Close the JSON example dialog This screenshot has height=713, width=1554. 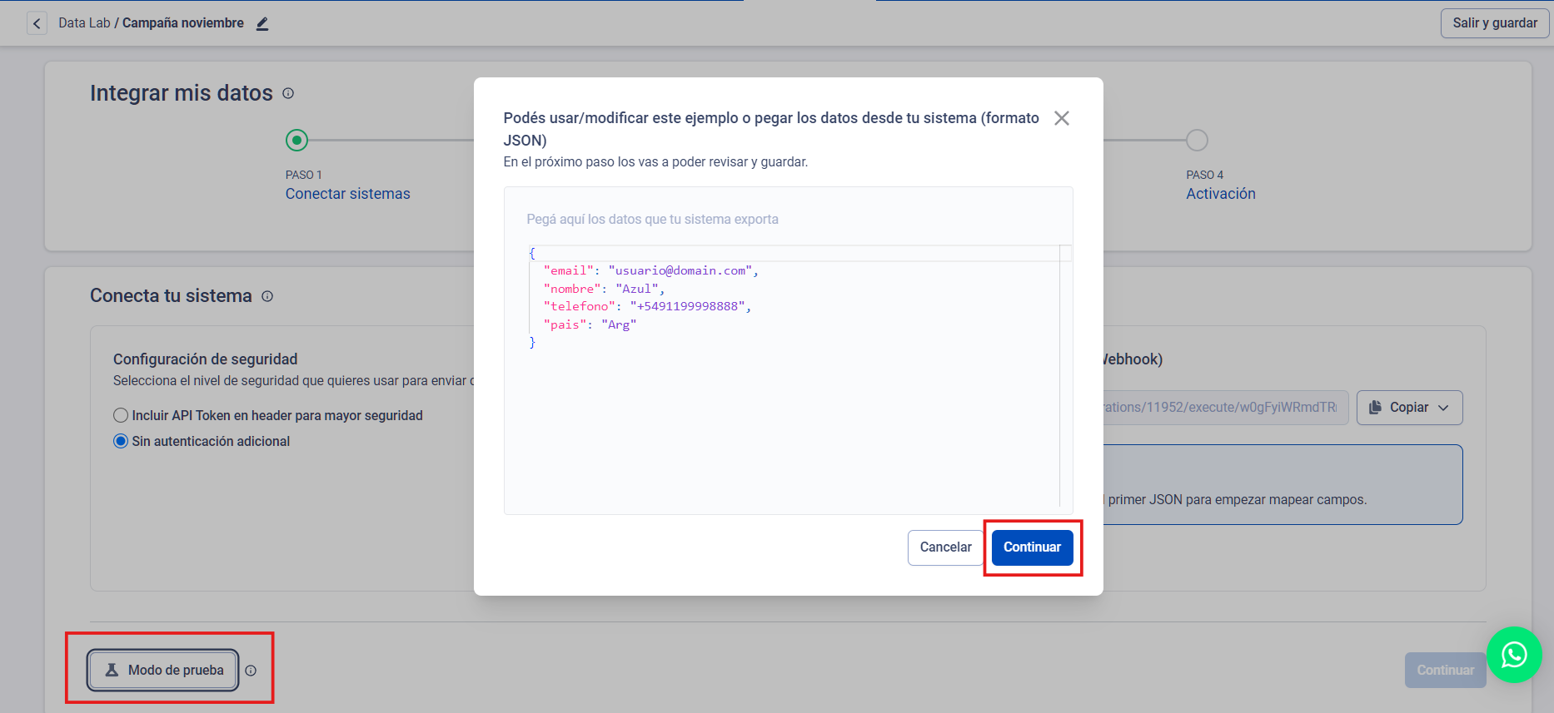[1061, 118]
